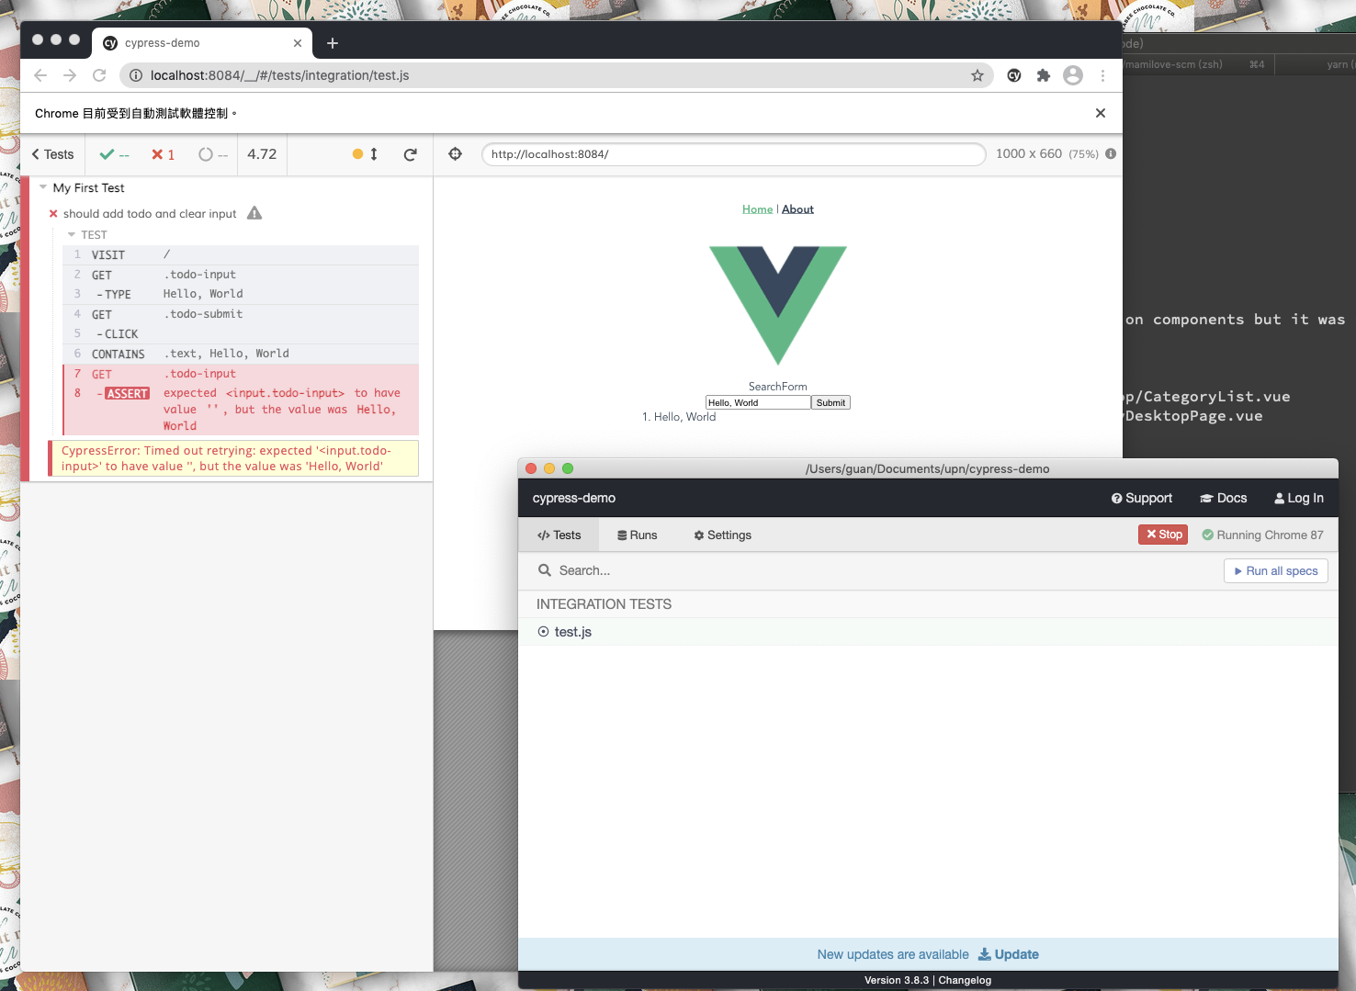The height and width of the screenshot is (991, 1356).
Task: Open Chrome profile avatar
Action: click(1073, 75)
